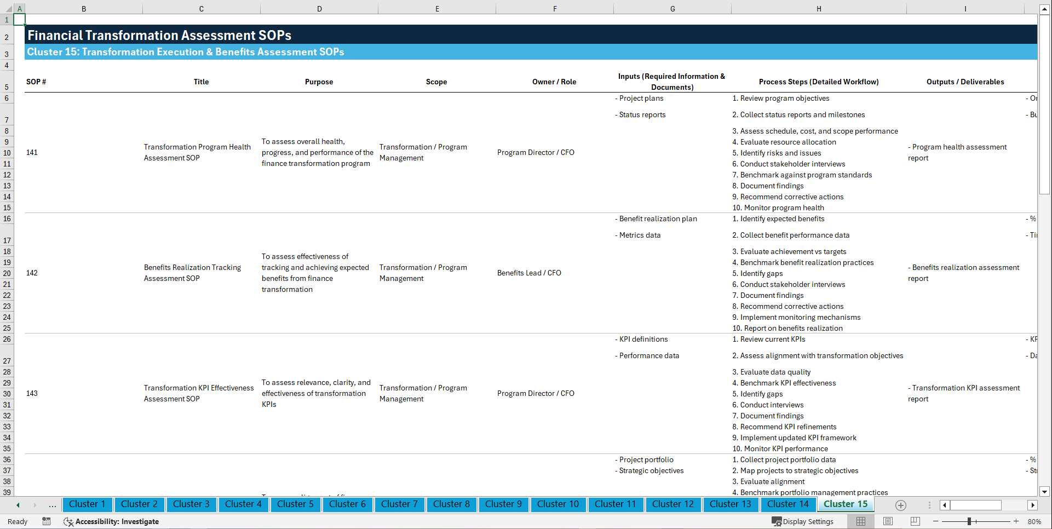Screen dimensions: 1052x529
Task: Add a new worksheet with the plus icon
Action: tap(900, 505)
